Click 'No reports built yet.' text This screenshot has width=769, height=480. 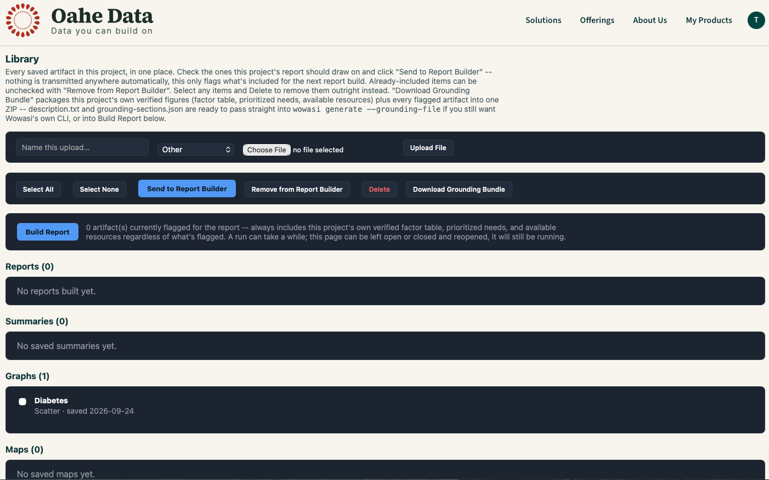point(56,291)
